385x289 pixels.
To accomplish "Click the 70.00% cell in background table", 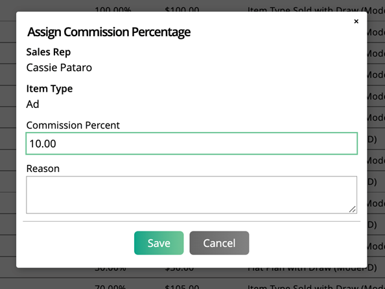I will click(x=110, y=286).
